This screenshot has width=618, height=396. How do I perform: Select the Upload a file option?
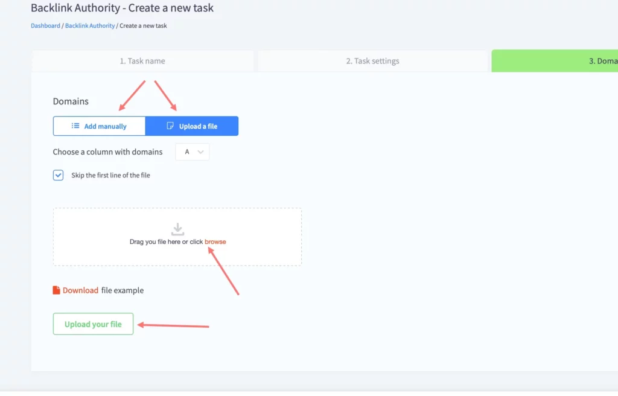(x=192, y=126)
